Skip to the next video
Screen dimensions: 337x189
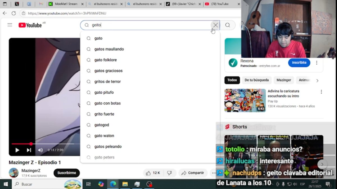tap(29, 150)
